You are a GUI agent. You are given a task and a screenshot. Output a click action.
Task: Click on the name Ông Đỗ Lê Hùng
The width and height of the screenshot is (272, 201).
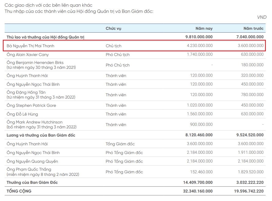point(22,114)
